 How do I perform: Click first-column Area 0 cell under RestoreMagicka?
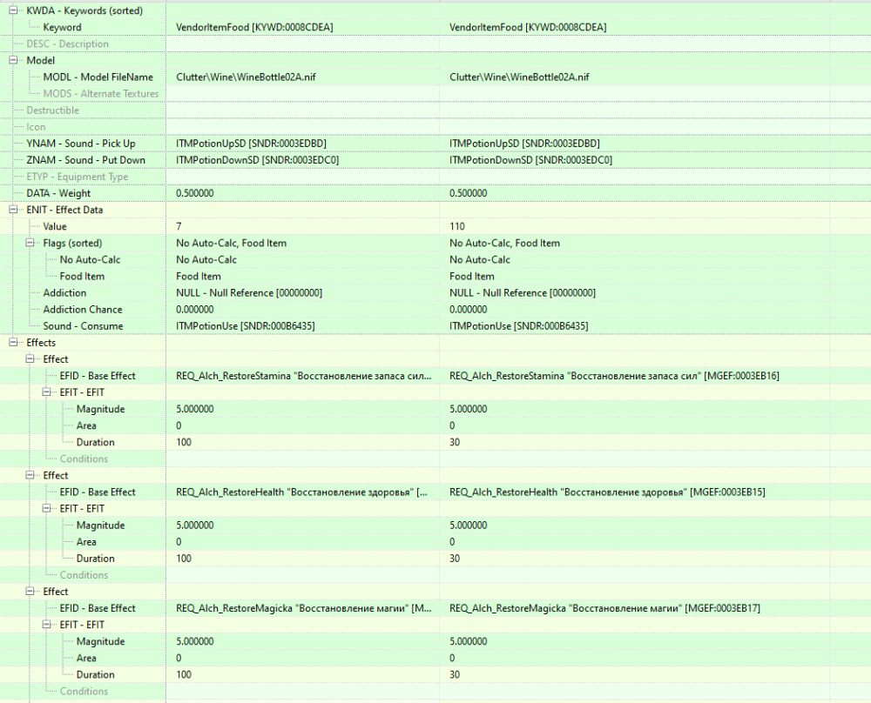(303, 658)
